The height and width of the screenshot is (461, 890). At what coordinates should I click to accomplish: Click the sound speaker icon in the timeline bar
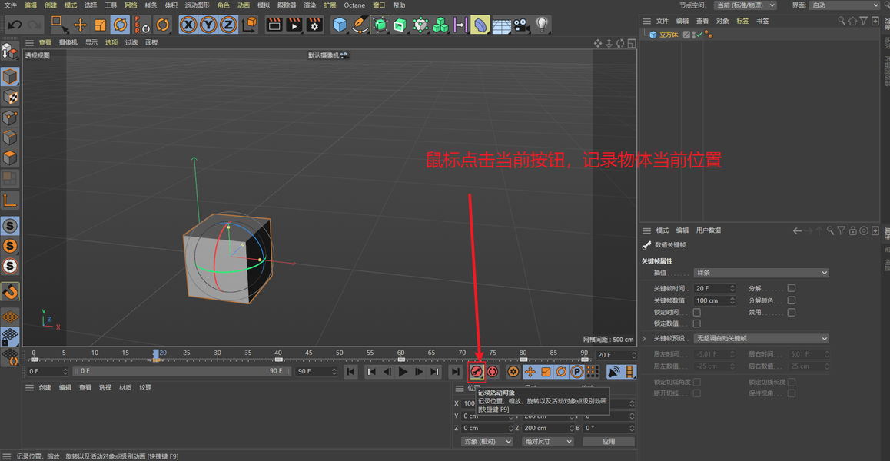click(x=613, y=372)
